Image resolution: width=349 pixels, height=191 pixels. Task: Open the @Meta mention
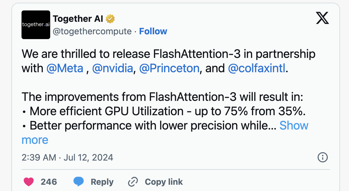click(x=65, y=68)
